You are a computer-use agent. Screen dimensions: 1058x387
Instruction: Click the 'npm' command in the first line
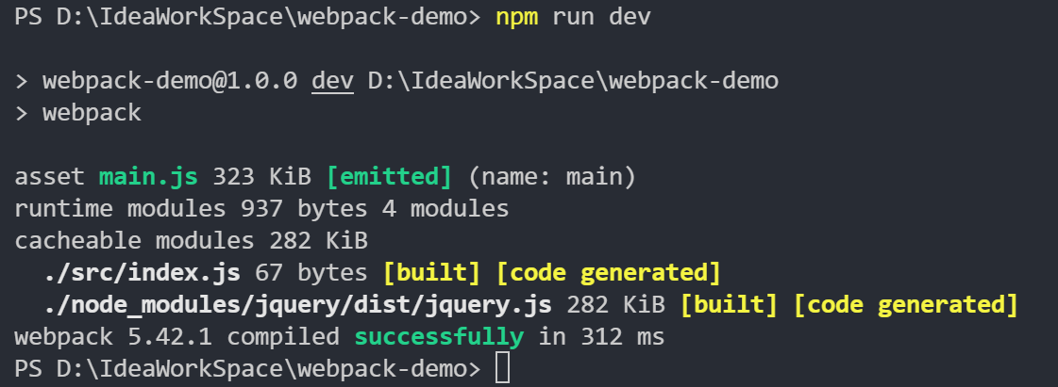click(517, 18)
